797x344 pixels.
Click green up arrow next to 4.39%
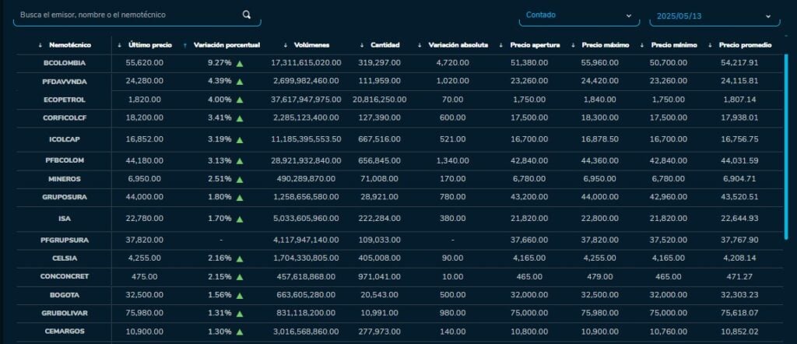pyautogui.click(x=240, y=81)
